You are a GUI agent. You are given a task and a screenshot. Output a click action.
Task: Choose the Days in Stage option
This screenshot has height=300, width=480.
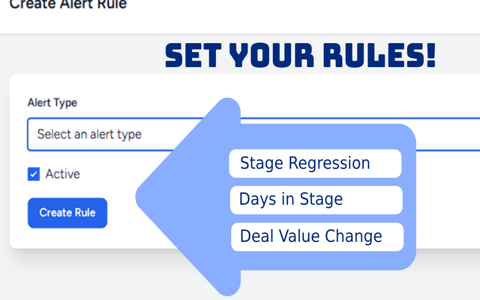316,200
